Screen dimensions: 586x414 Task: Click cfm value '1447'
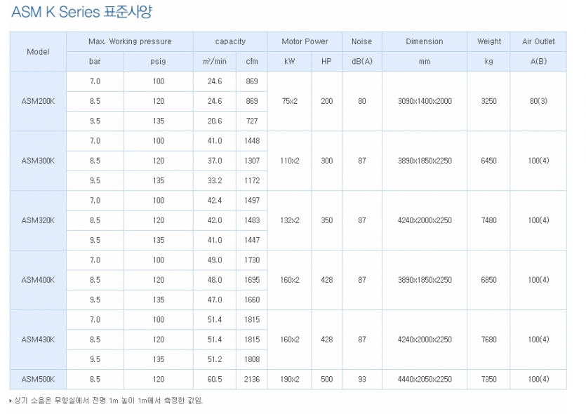coord(252,240)
